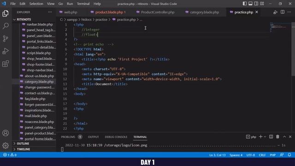The height and width of the screenshot is (166, 295).
Task: Change indentation via Spaces: 4
Action: click(236, 155)
